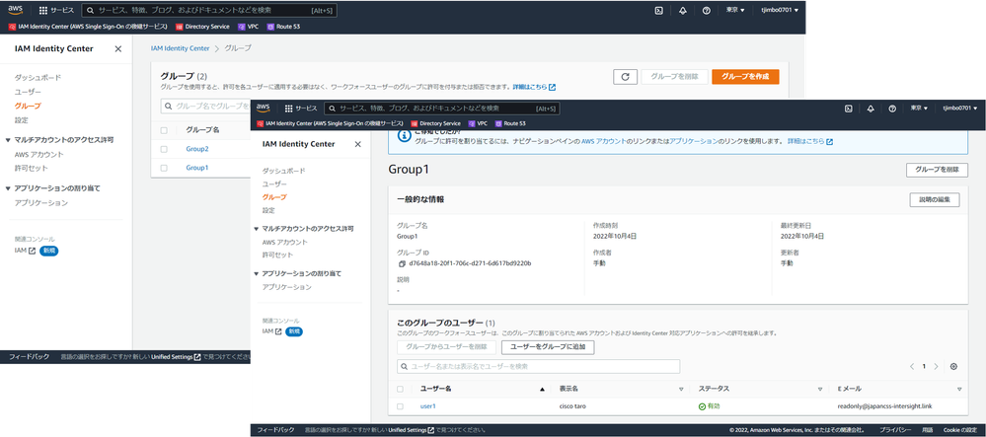Click IAM Identity Center breadcrumb link
This screenshot has width=986, height=437.
pos(180,48)
